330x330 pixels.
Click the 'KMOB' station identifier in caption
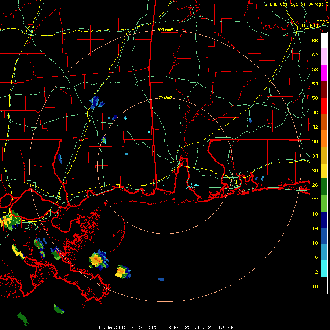pyautogui.click(x=175, y=327)
